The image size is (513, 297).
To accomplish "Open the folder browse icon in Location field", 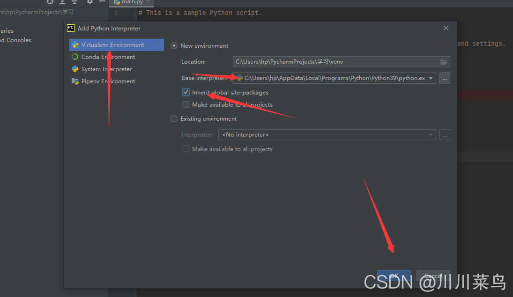I will 444,62.
